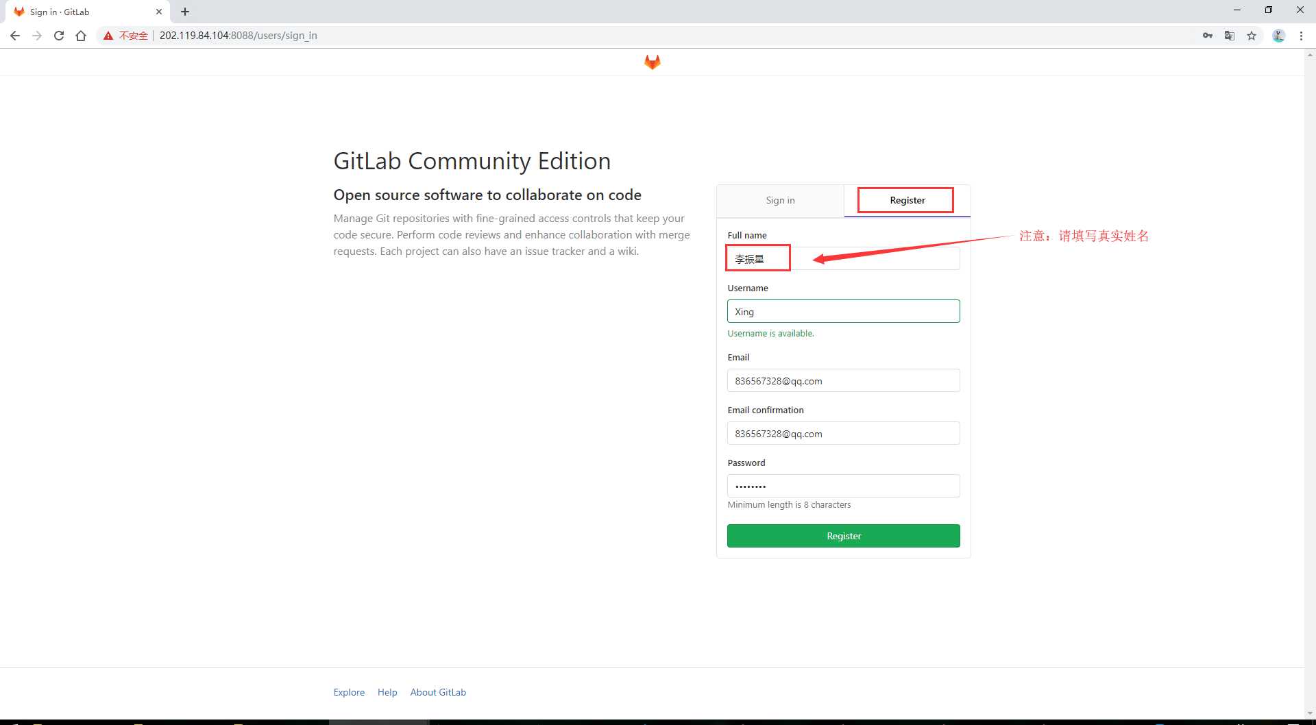
Task: Restore down the browser window
Action: (x=1268, y=10)
